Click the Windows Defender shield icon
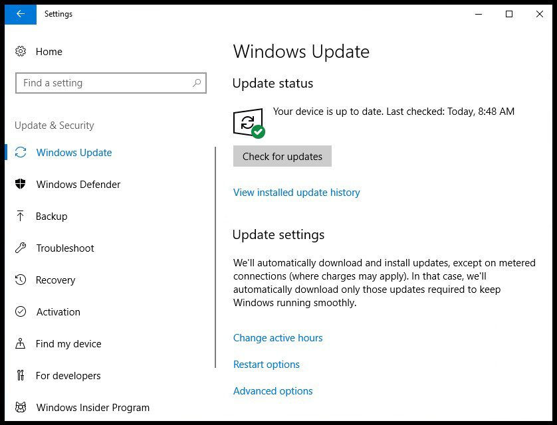The width and height of the screenshot is (557, 425). 21,185
